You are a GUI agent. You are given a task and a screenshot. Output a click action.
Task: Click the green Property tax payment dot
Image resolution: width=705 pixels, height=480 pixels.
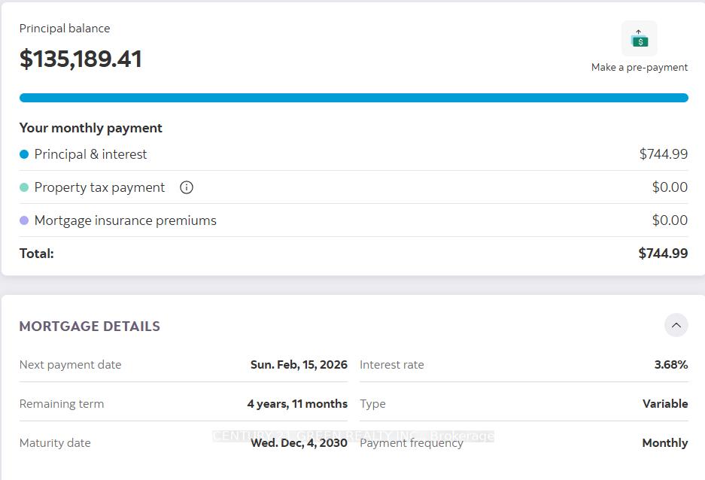24,187
